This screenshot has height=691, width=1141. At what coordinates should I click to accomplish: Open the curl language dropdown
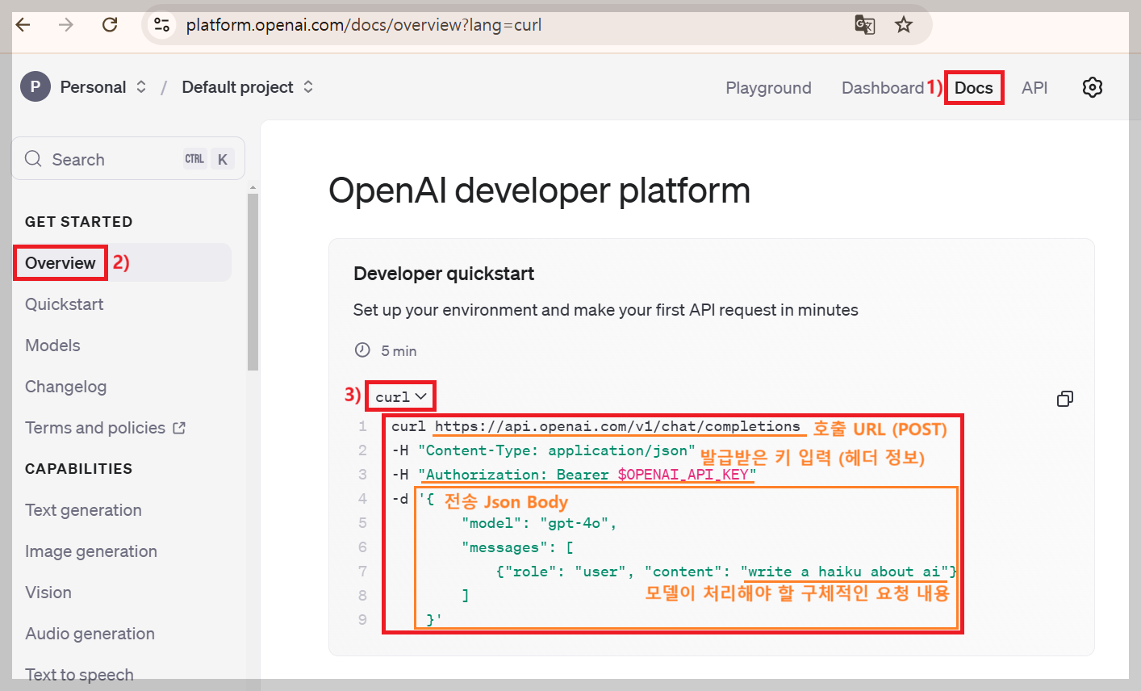click(x=400, y=396)
